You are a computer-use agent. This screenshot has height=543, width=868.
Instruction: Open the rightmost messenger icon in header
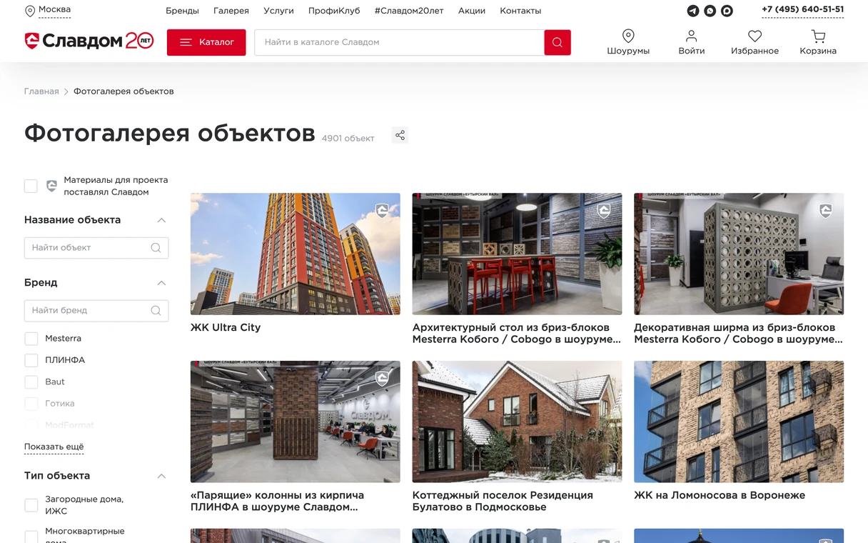[x=727, y=11]
